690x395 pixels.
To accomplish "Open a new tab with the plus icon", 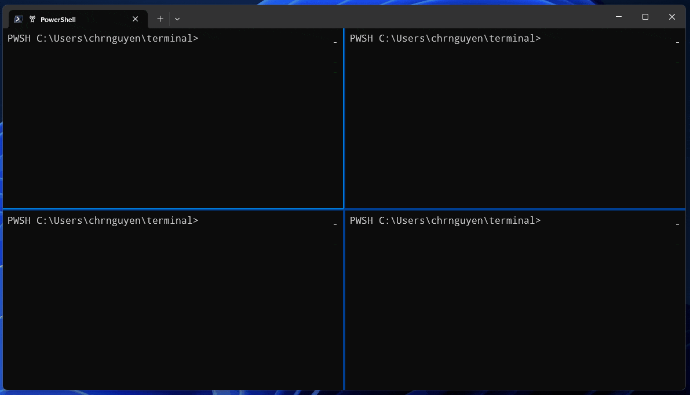I will (x=160, y=19).
